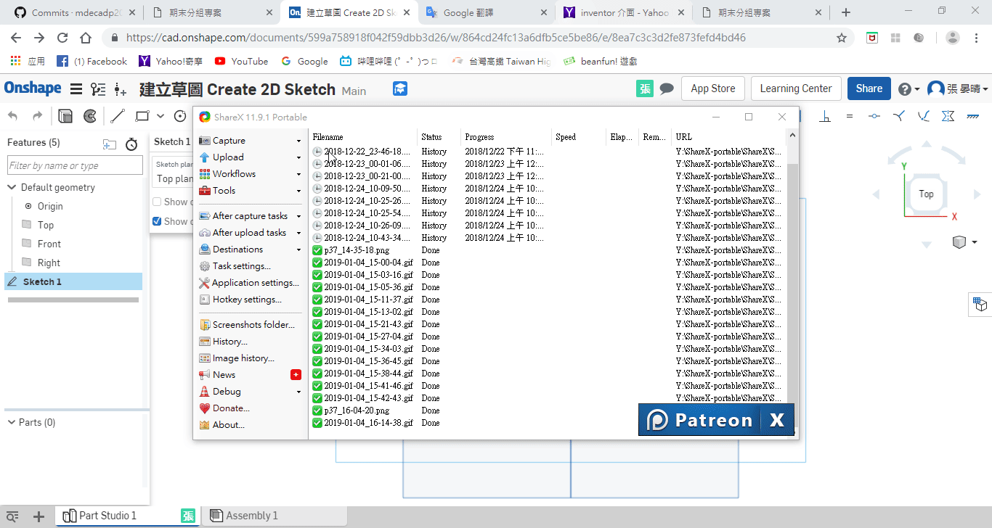992x528 pixels.
Task: Open the help question mark menu
Action: pyautogui.click(x=908, y=89)
